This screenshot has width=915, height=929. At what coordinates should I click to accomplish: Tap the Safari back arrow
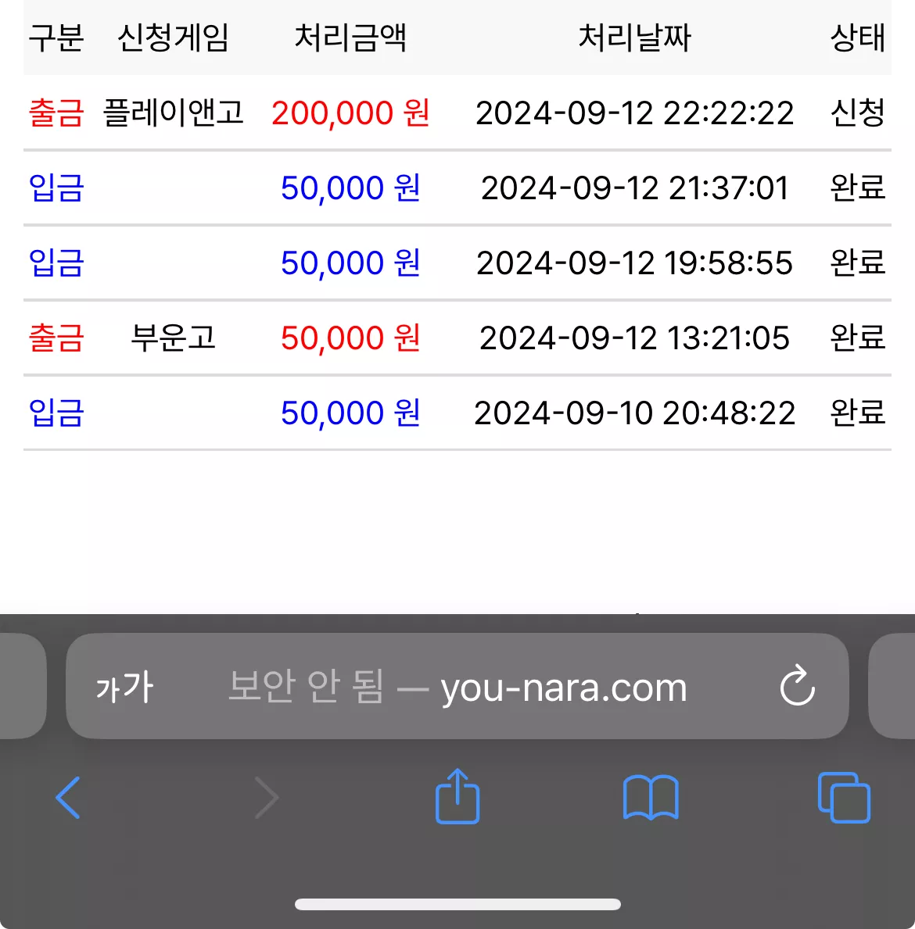(68, 798)
